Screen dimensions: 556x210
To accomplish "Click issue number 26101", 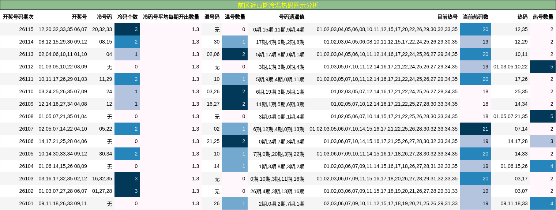I will click(26, 203).
